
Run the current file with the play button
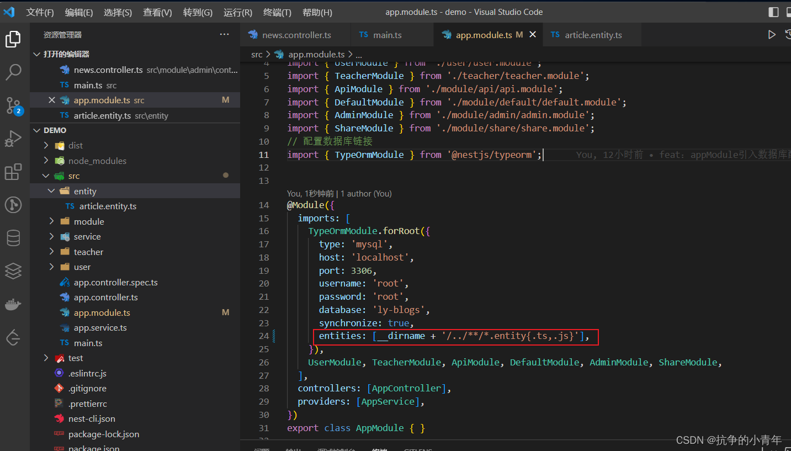point(771,34)
